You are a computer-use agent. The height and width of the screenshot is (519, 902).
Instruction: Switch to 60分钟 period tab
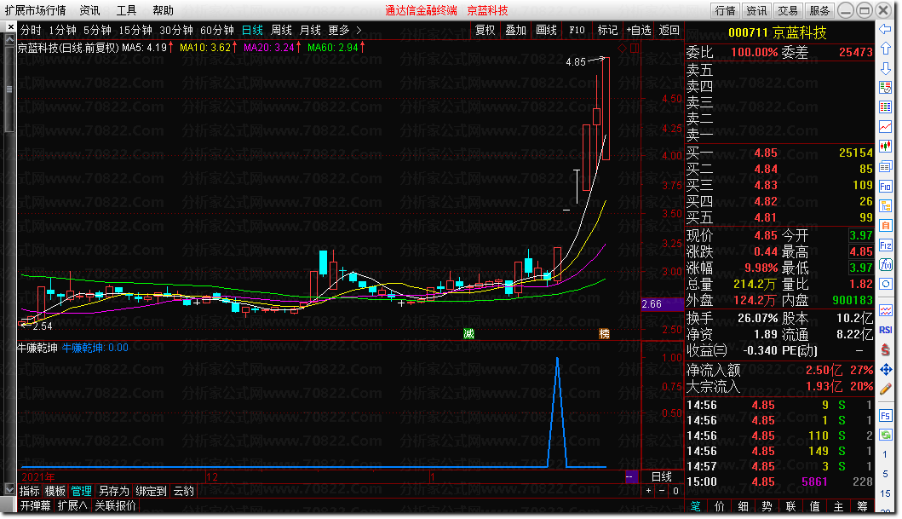217,31
